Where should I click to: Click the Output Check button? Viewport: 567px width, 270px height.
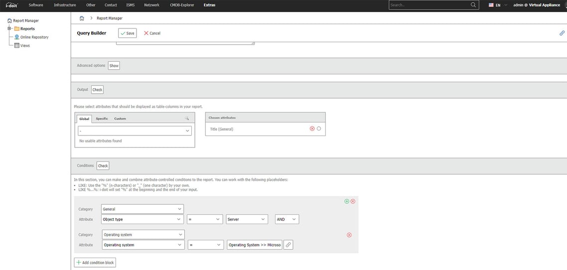point(97,90)
